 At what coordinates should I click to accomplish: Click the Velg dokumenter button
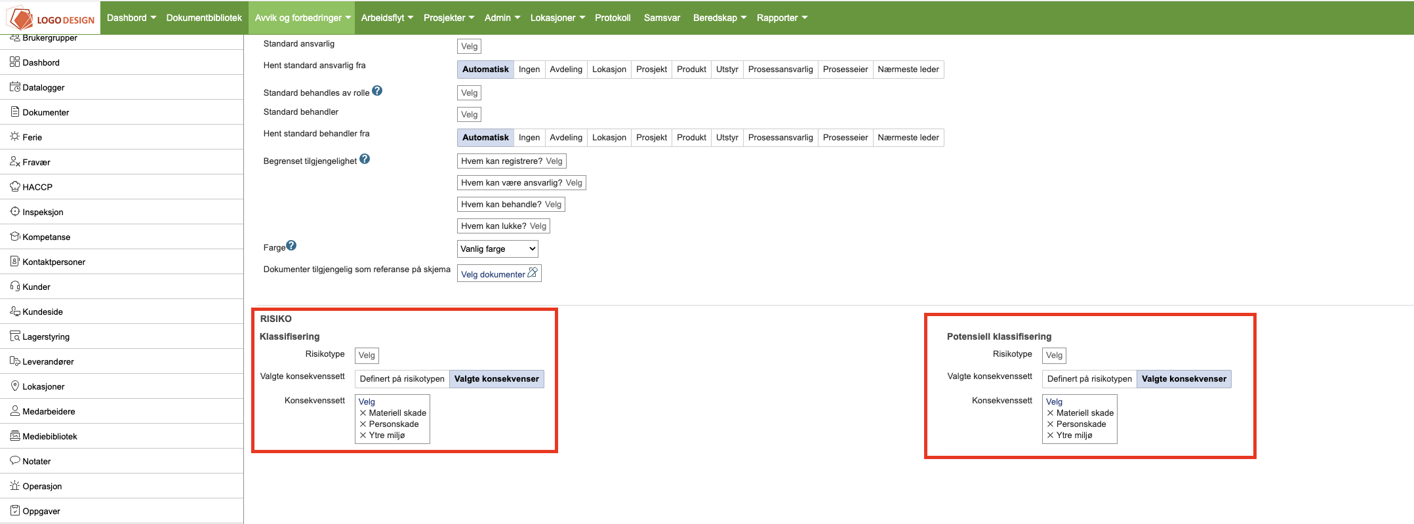498,274
